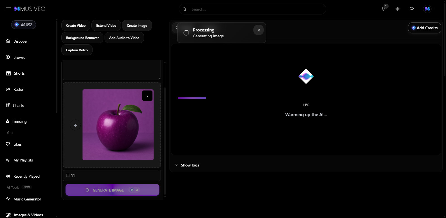The image size is (446, 218).
Task: Click the generation progress bar
Action: [x=192, y=98]
